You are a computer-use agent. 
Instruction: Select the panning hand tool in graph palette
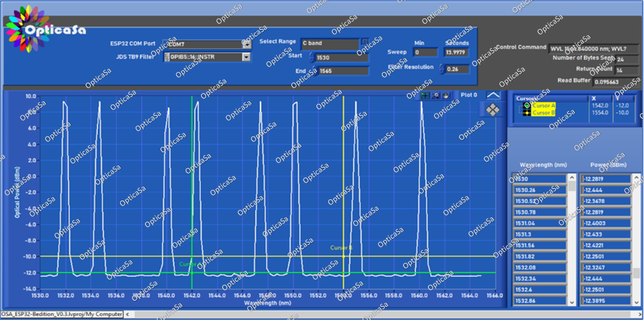click(445, 95)
